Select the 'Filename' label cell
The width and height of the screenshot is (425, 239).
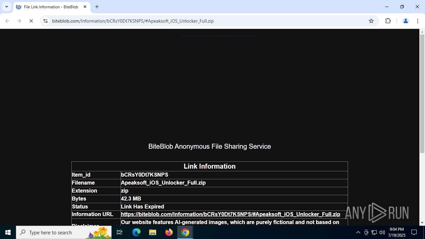point(96,183)
